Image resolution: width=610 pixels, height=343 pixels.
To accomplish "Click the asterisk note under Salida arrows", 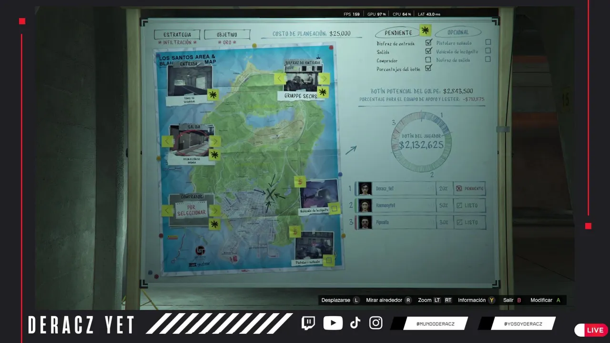I will tap(214, 155).
